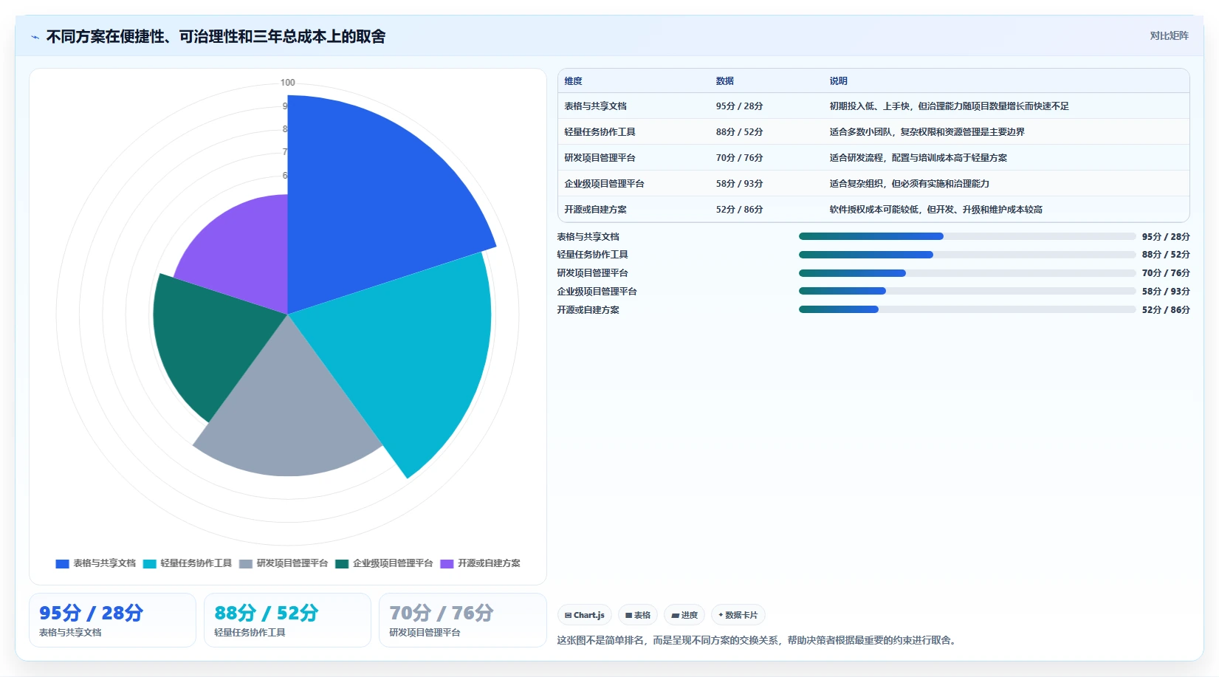
Task: Toggle the gray 研发项目管理平台 legend swatch
Action: coord(246,563)
